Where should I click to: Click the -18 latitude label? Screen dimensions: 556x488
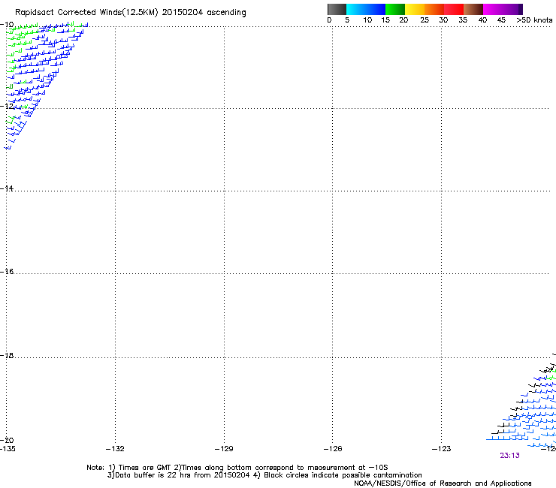tap(7, 355)
